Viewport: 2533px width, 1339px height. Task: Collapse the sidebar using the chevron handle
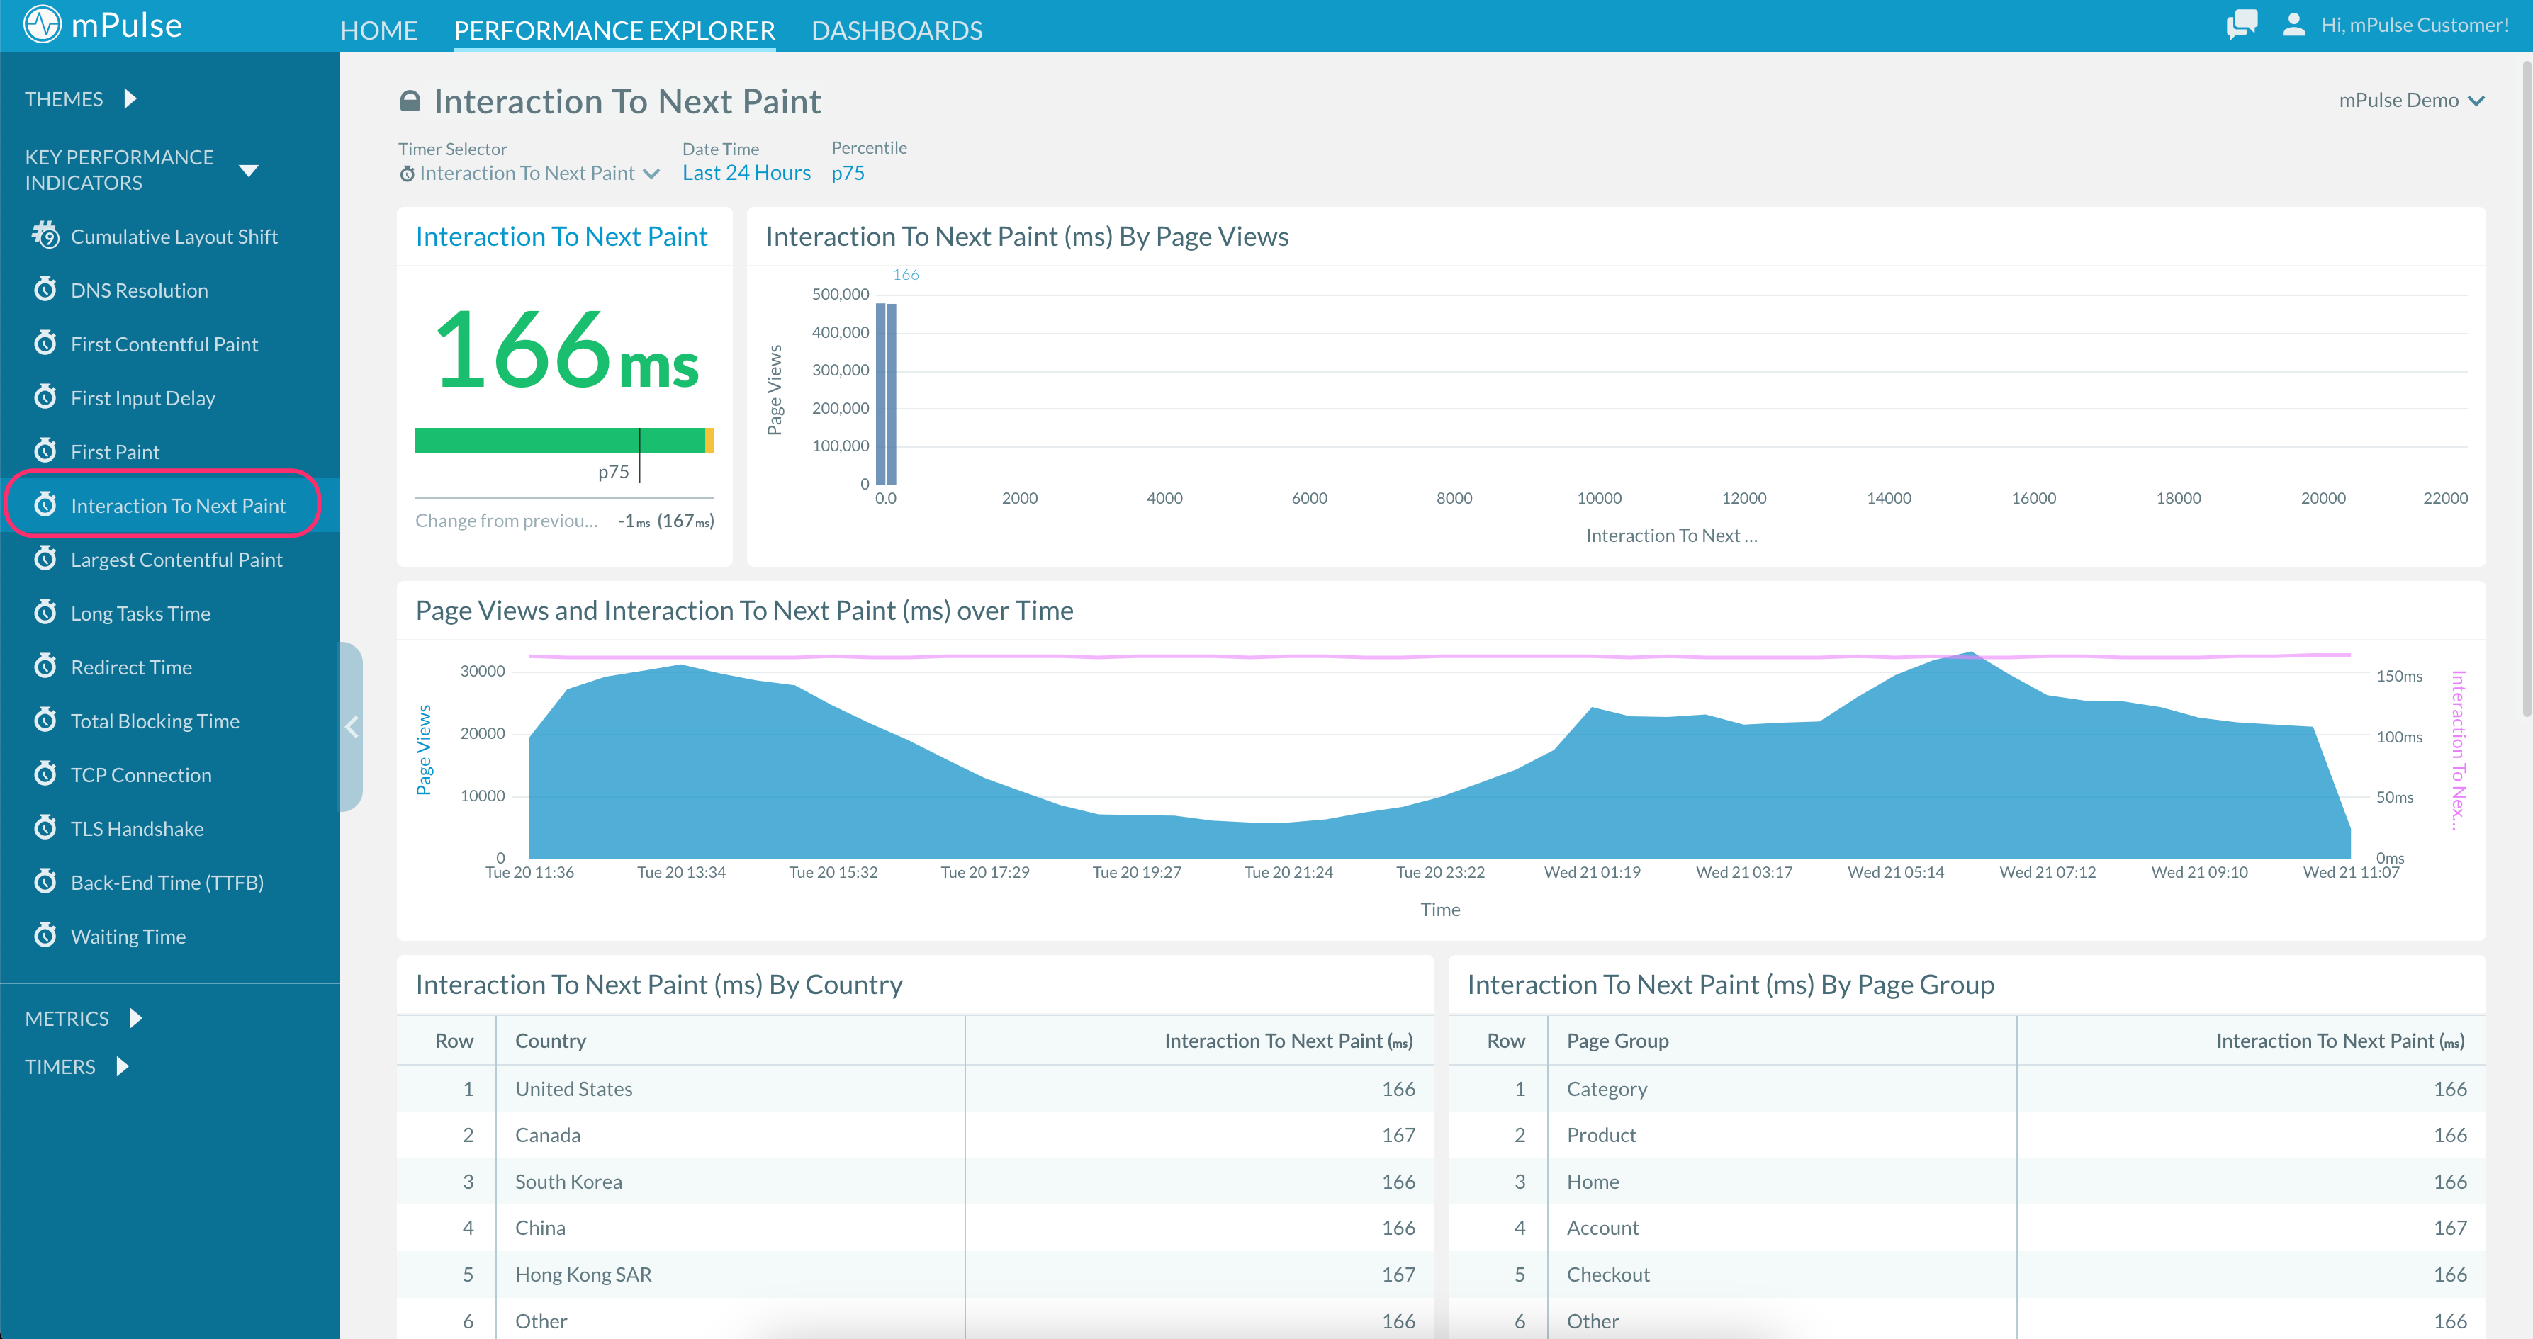(352, 728)
